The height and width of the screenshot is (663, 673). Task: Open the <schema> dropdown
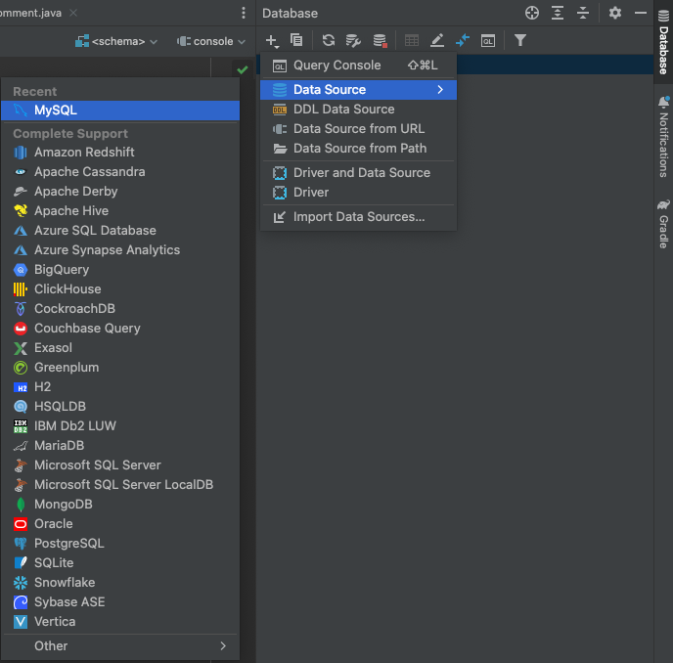(x=116, y=41)
